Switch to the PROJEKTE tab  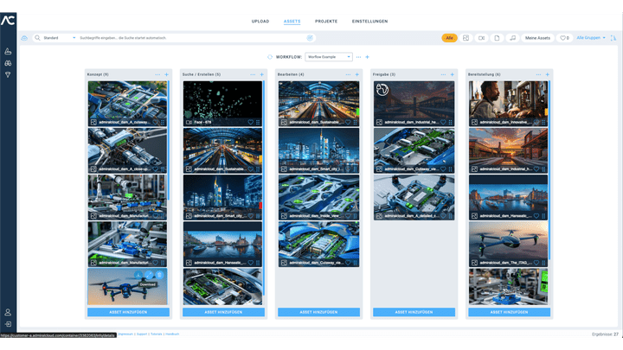coord(326,22)
